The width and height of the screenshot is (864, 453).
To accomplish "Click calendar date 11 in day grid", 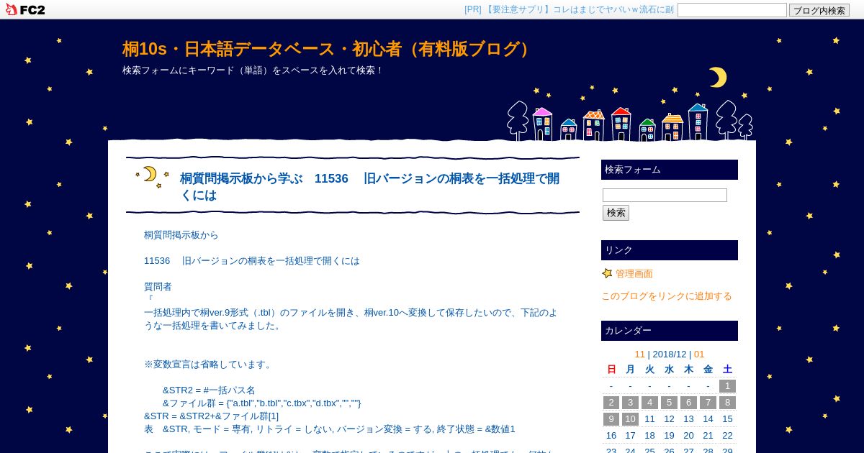I will click(x=649, y=419).
